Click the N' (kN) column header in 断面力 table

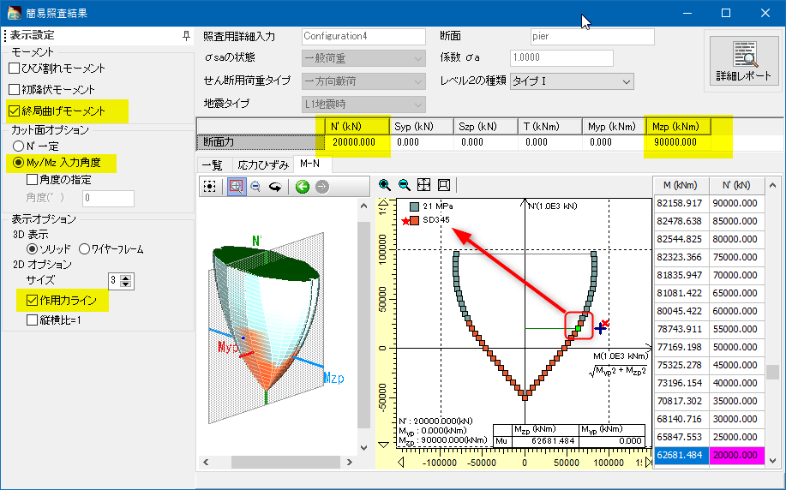[x=357, y=127]
